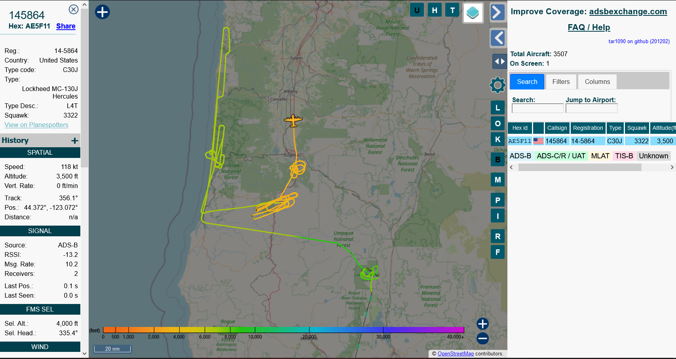Click the MLAT legend label

(x=600, y=156)
